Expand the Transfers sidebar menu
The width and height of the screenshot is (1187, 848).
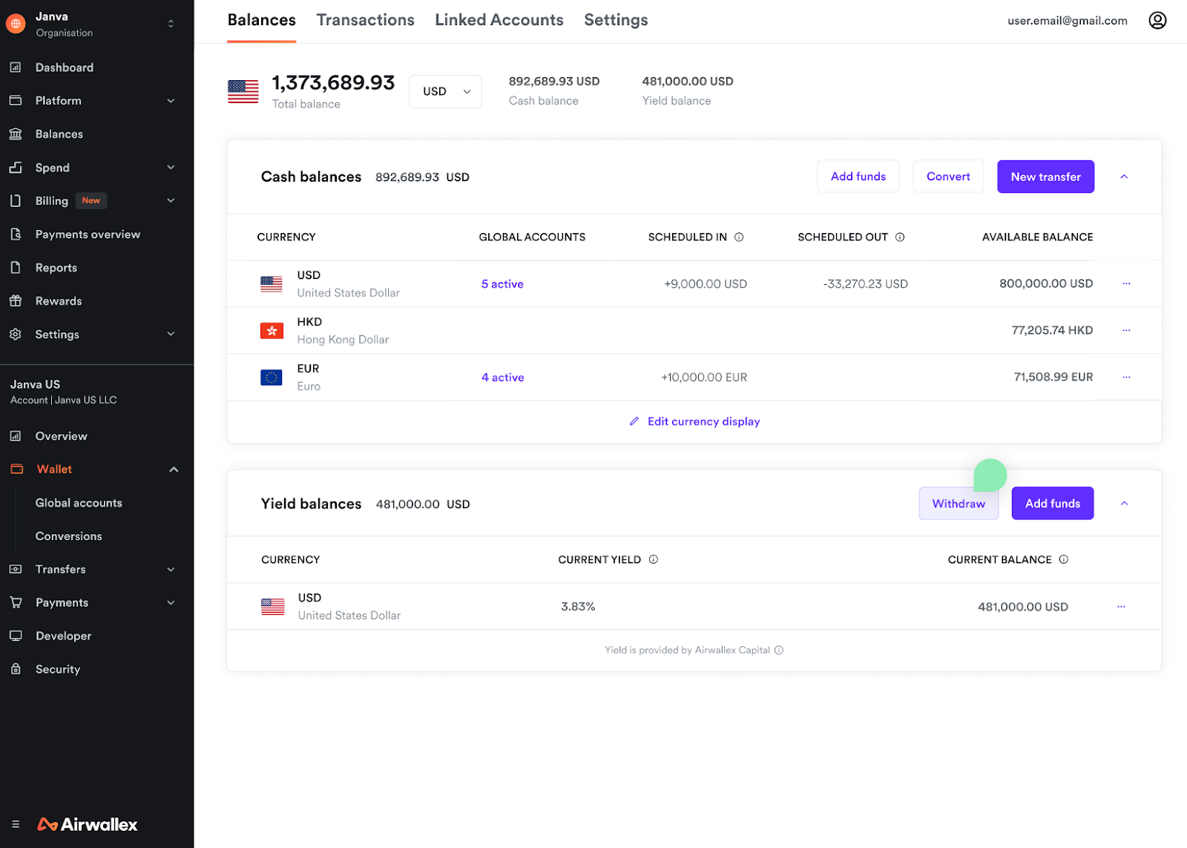[x=171, y=570]
